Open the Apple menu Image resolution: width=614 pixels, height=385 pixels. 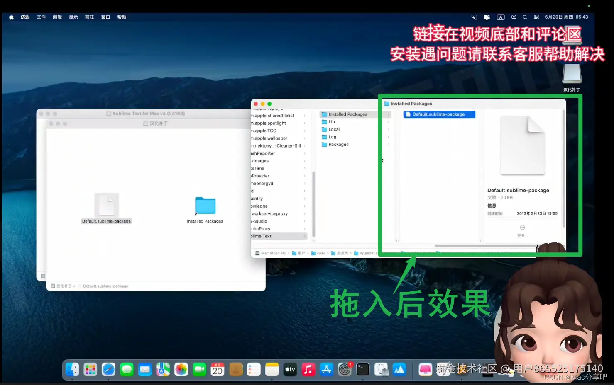11,17
